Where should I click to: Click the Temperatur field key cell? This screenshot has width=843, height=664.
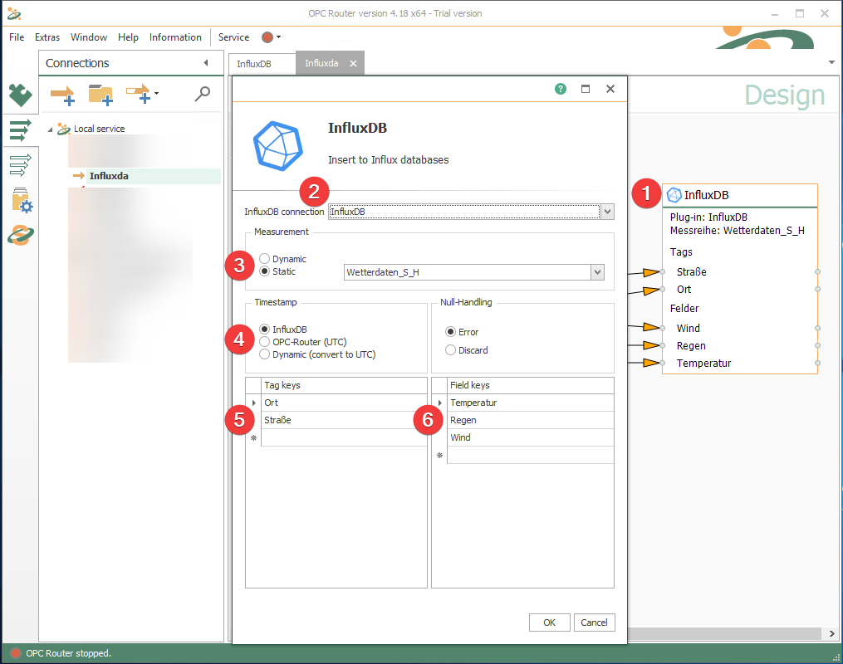[x=530, y=403]
